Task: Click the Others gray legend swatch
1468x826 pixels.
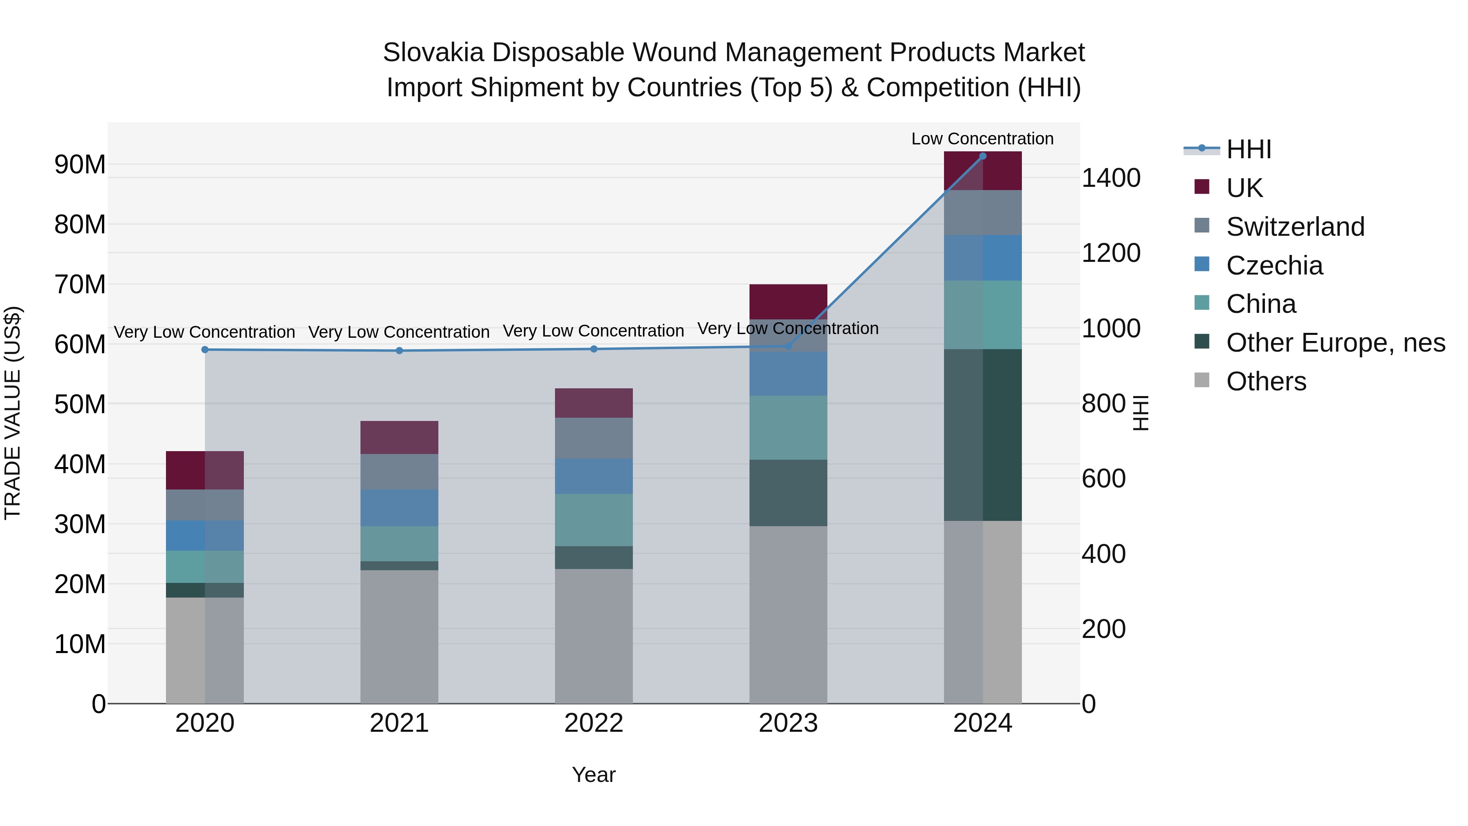Action: click(x=1202, y=380)
